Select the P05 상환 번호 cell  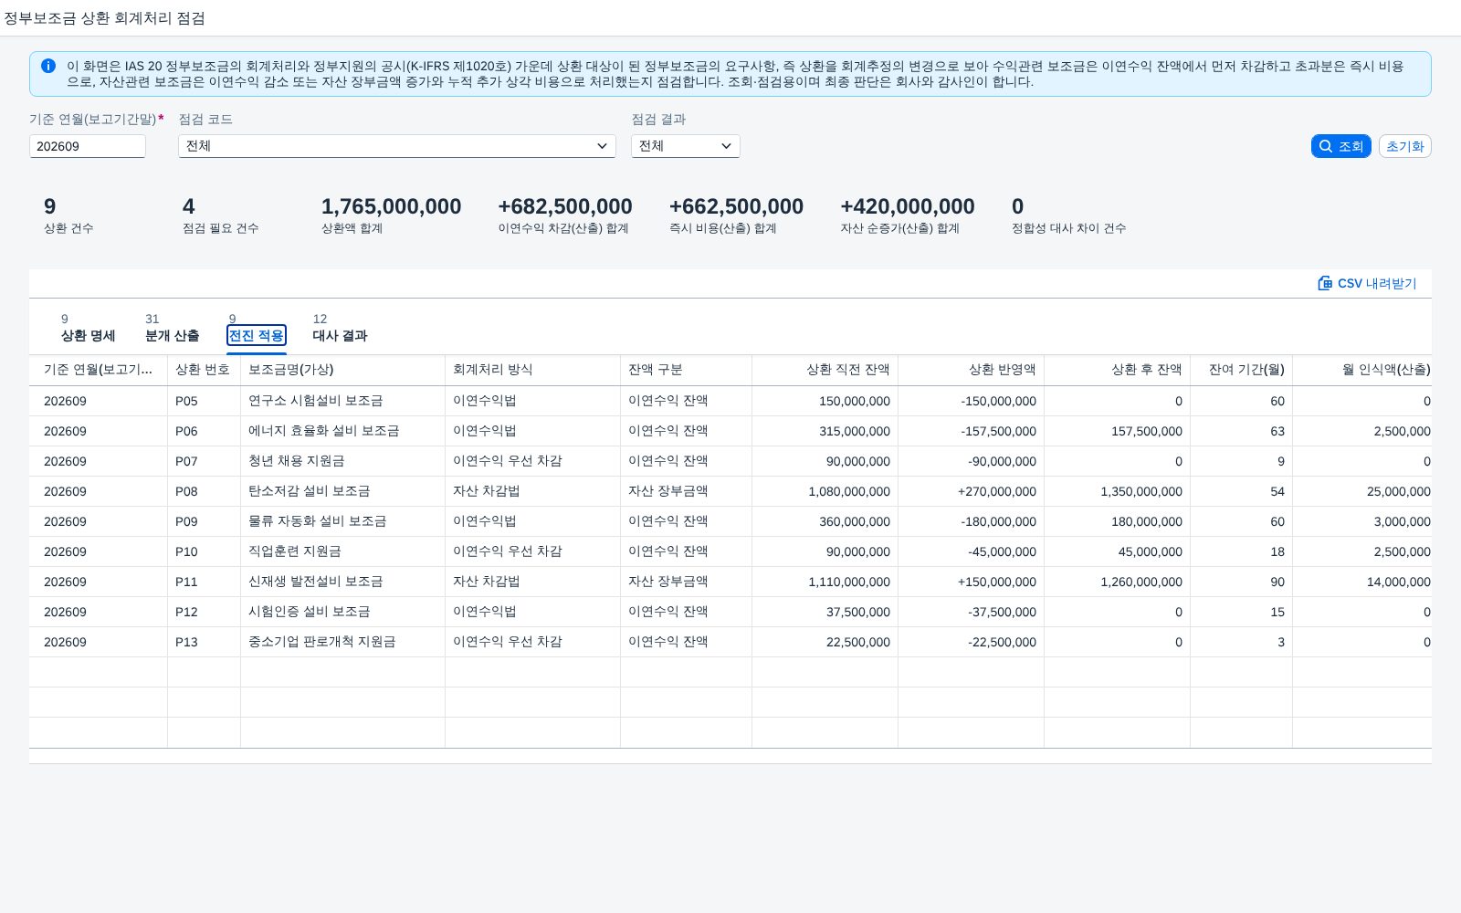tap(204, 401)
